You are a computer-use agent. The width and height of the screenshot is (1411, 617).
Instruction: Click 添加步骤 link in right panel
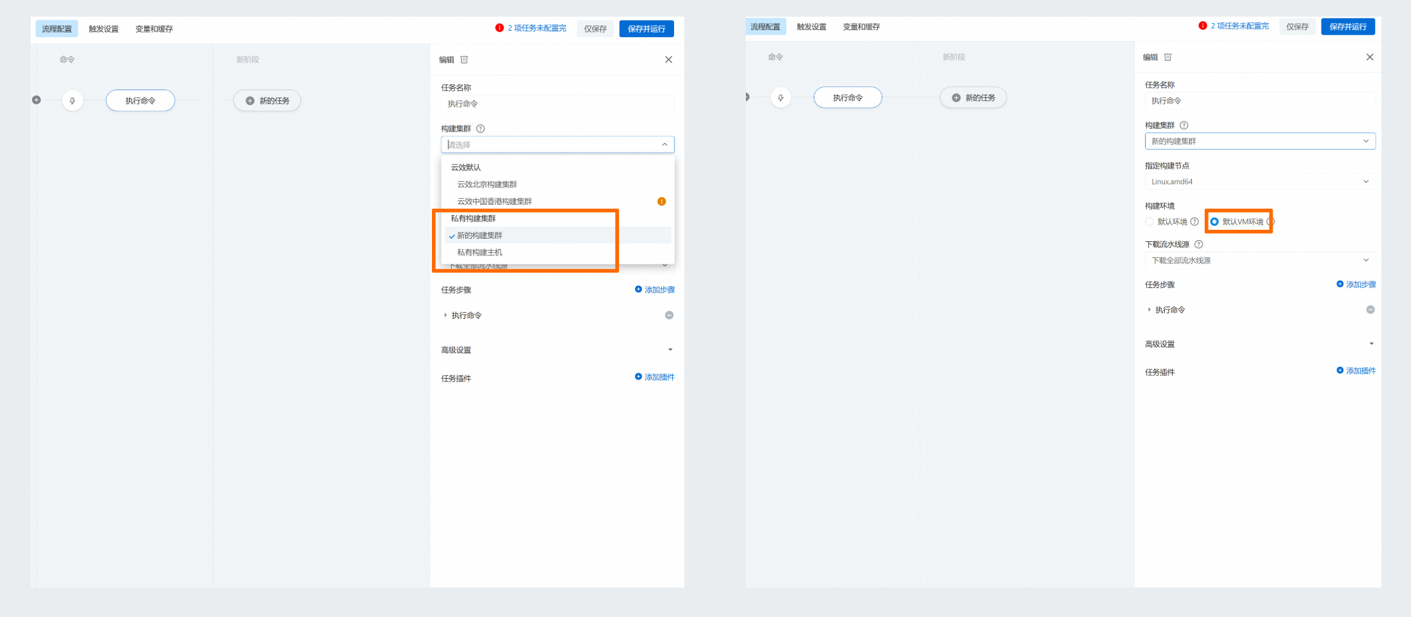pos(1356,284)
